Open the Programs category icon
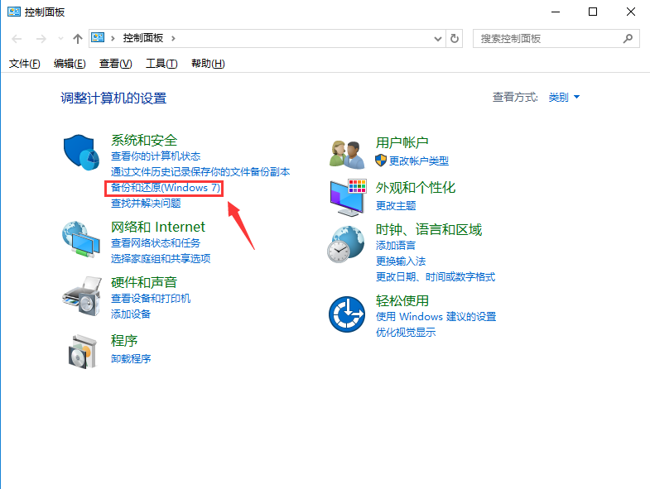The image size is (650, 489). 81,351
